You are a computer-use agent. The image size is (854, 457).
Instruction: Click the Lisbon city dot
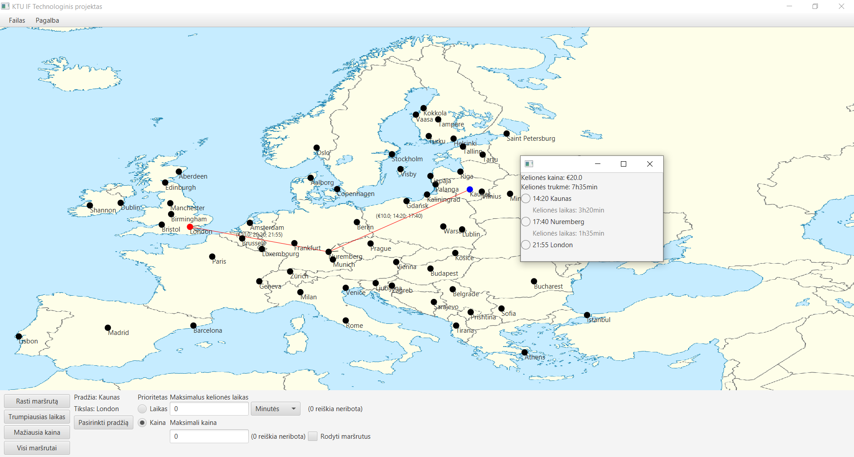coord(19,336)
